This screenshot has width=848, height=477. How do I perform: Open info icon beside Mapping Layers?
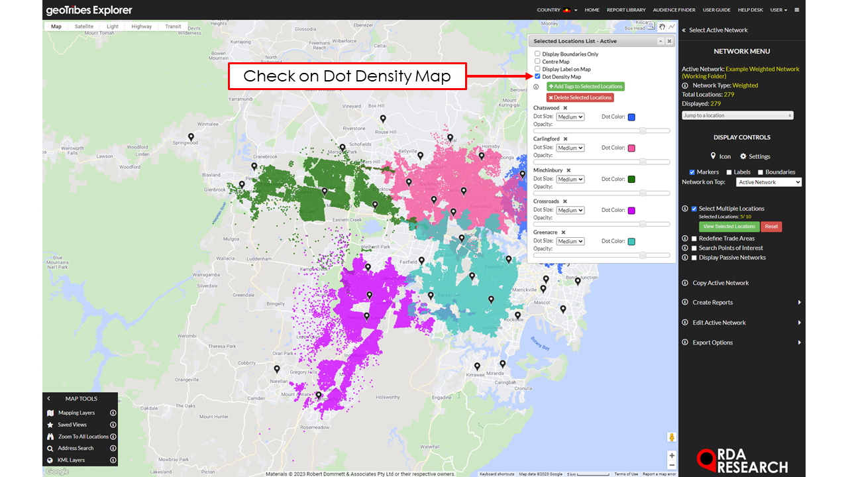tap(113, 413)
